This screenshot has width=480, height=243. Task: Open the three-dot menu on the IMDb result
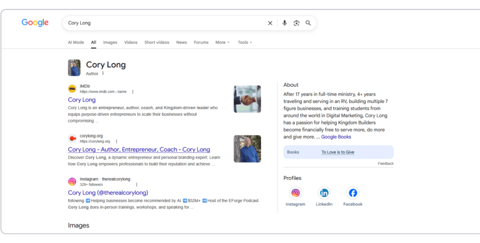133,91
